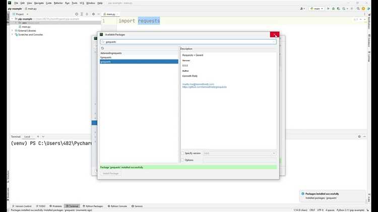The width and height of the screenshot is (378, 212).
Task: Open the Services tool window
Action: pos(137,206)
